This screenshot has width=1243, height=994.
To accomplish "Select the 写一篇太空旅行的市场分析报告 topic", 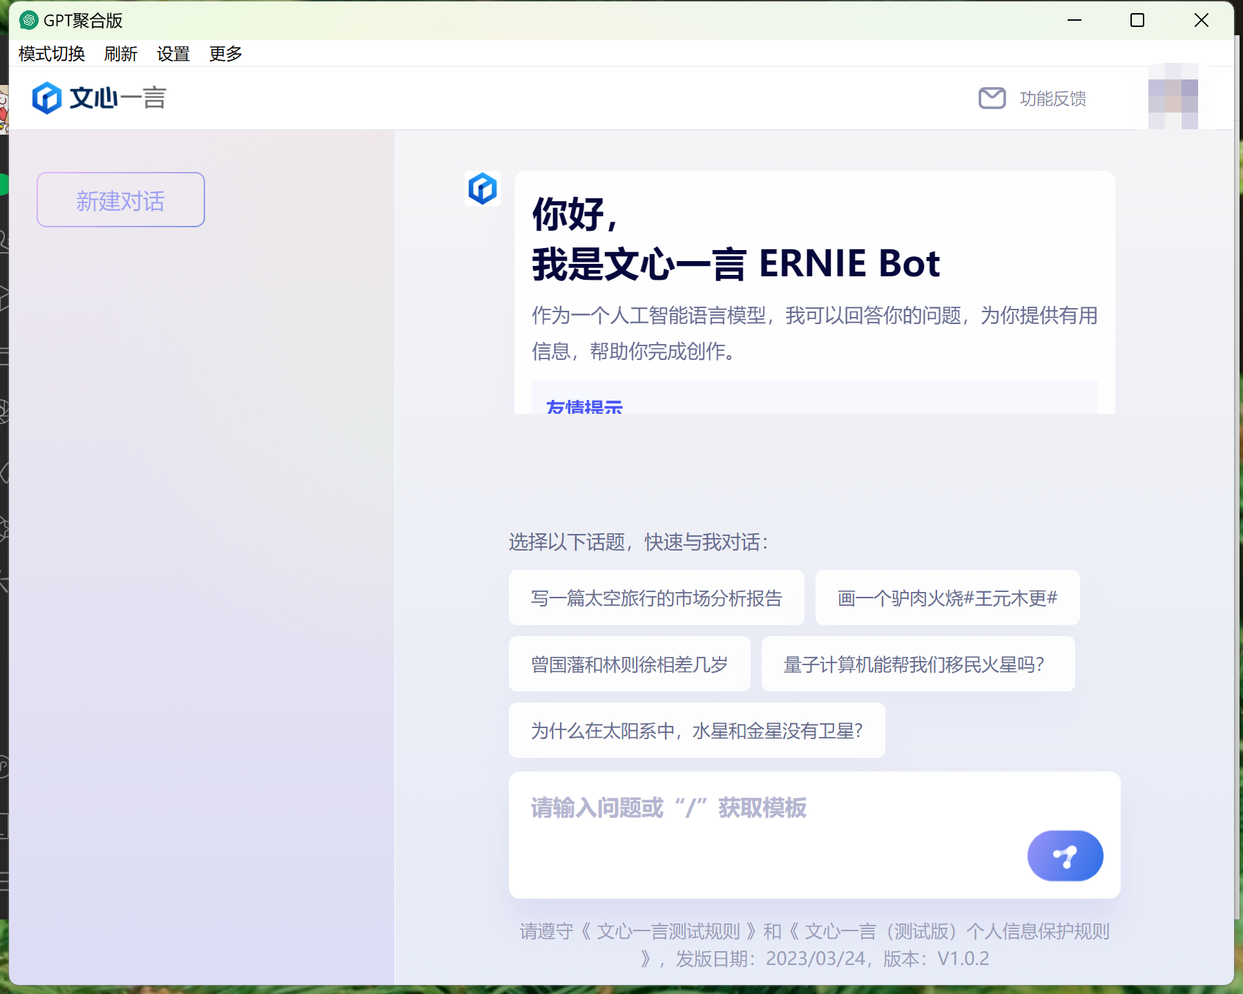I will (x=656, y=598).
